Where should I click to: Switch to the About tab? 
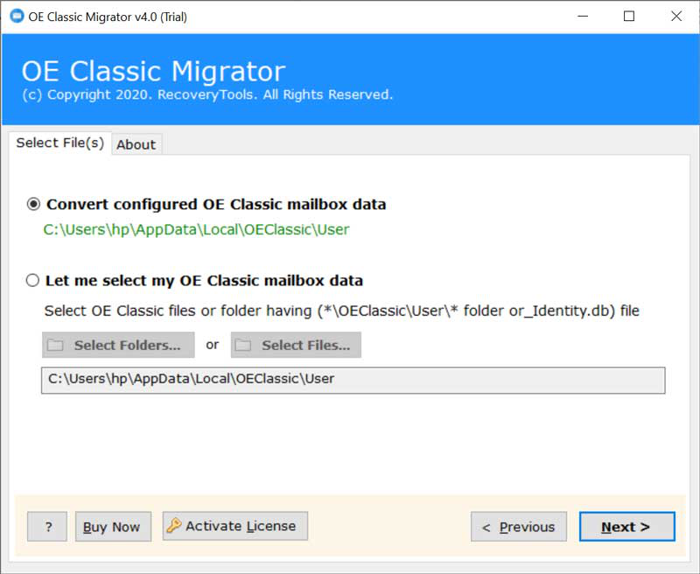136,144
